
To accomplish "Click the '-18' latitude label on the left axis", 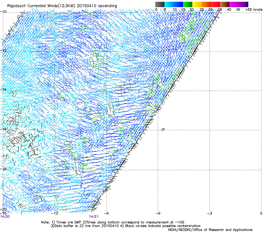I will coord(3,169).
